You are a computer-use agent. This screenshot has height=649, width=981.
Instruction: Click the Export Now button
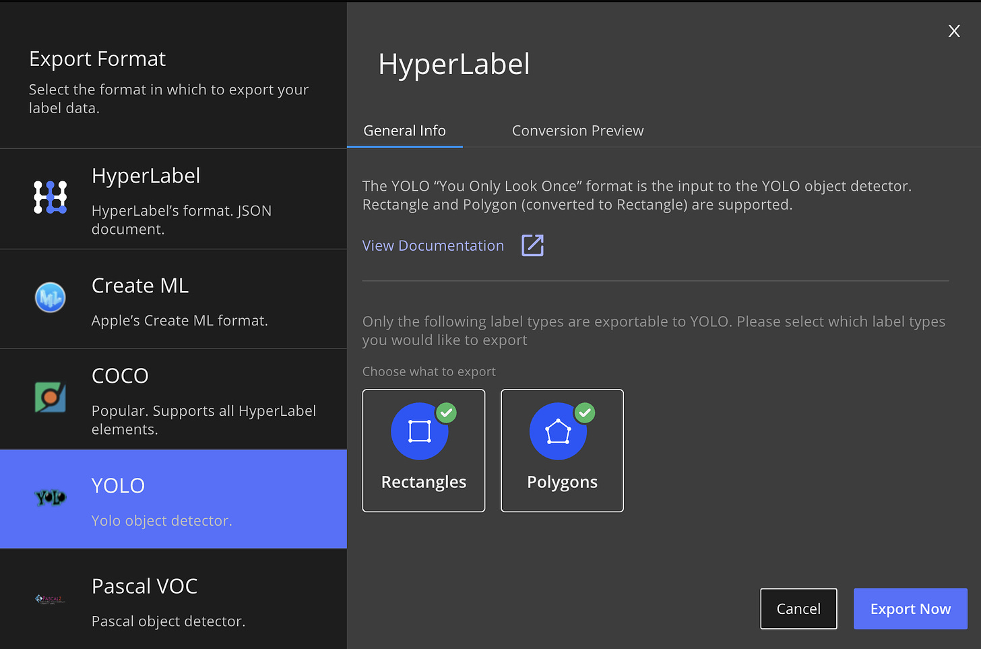[910, 609]
